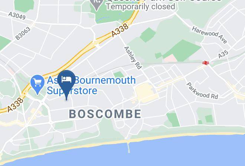The image size is (245, 166).
Task: Click the Boscombe Pier on the coast
Action: point(128,147)
